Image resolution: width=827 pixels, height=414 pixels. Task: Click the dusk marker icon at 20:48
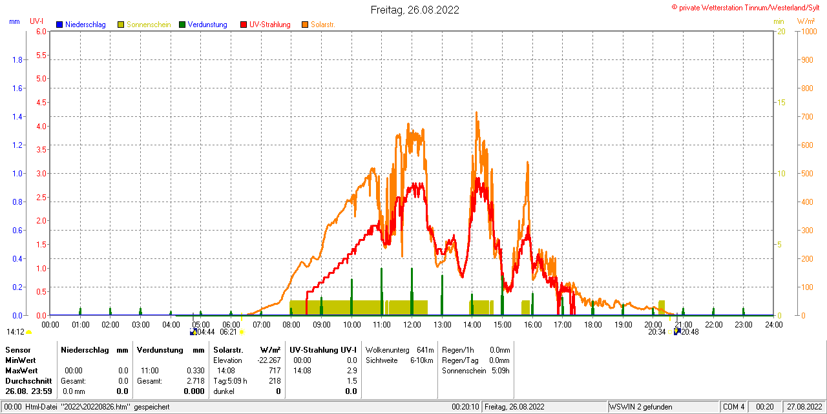tap(676, 332)
